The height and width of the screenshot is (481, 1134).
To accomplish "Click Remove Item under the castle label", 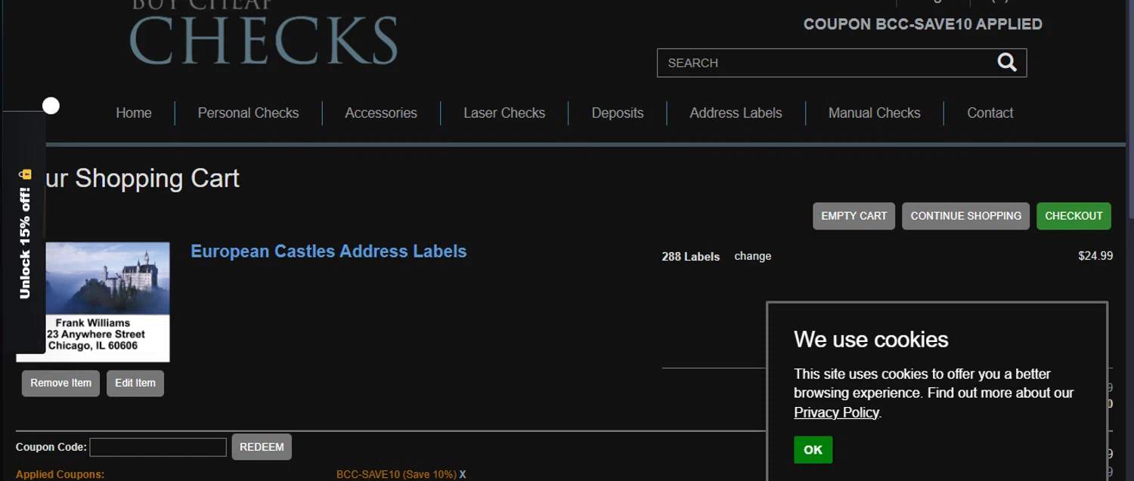I will pos(60,383).
